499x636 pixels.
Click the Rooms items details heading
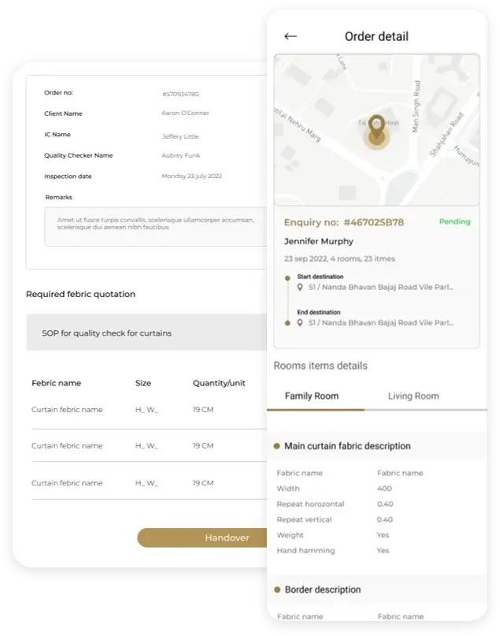pyautogui.click(x=320, y=366)
